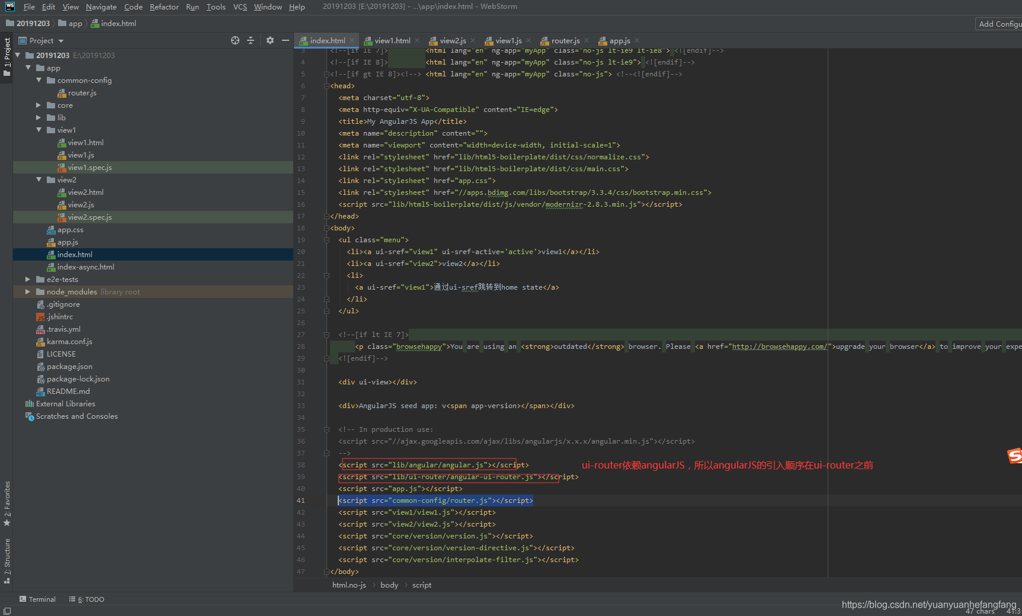Expand the e2e-tests folder
1022x616 pixels.
28,279
